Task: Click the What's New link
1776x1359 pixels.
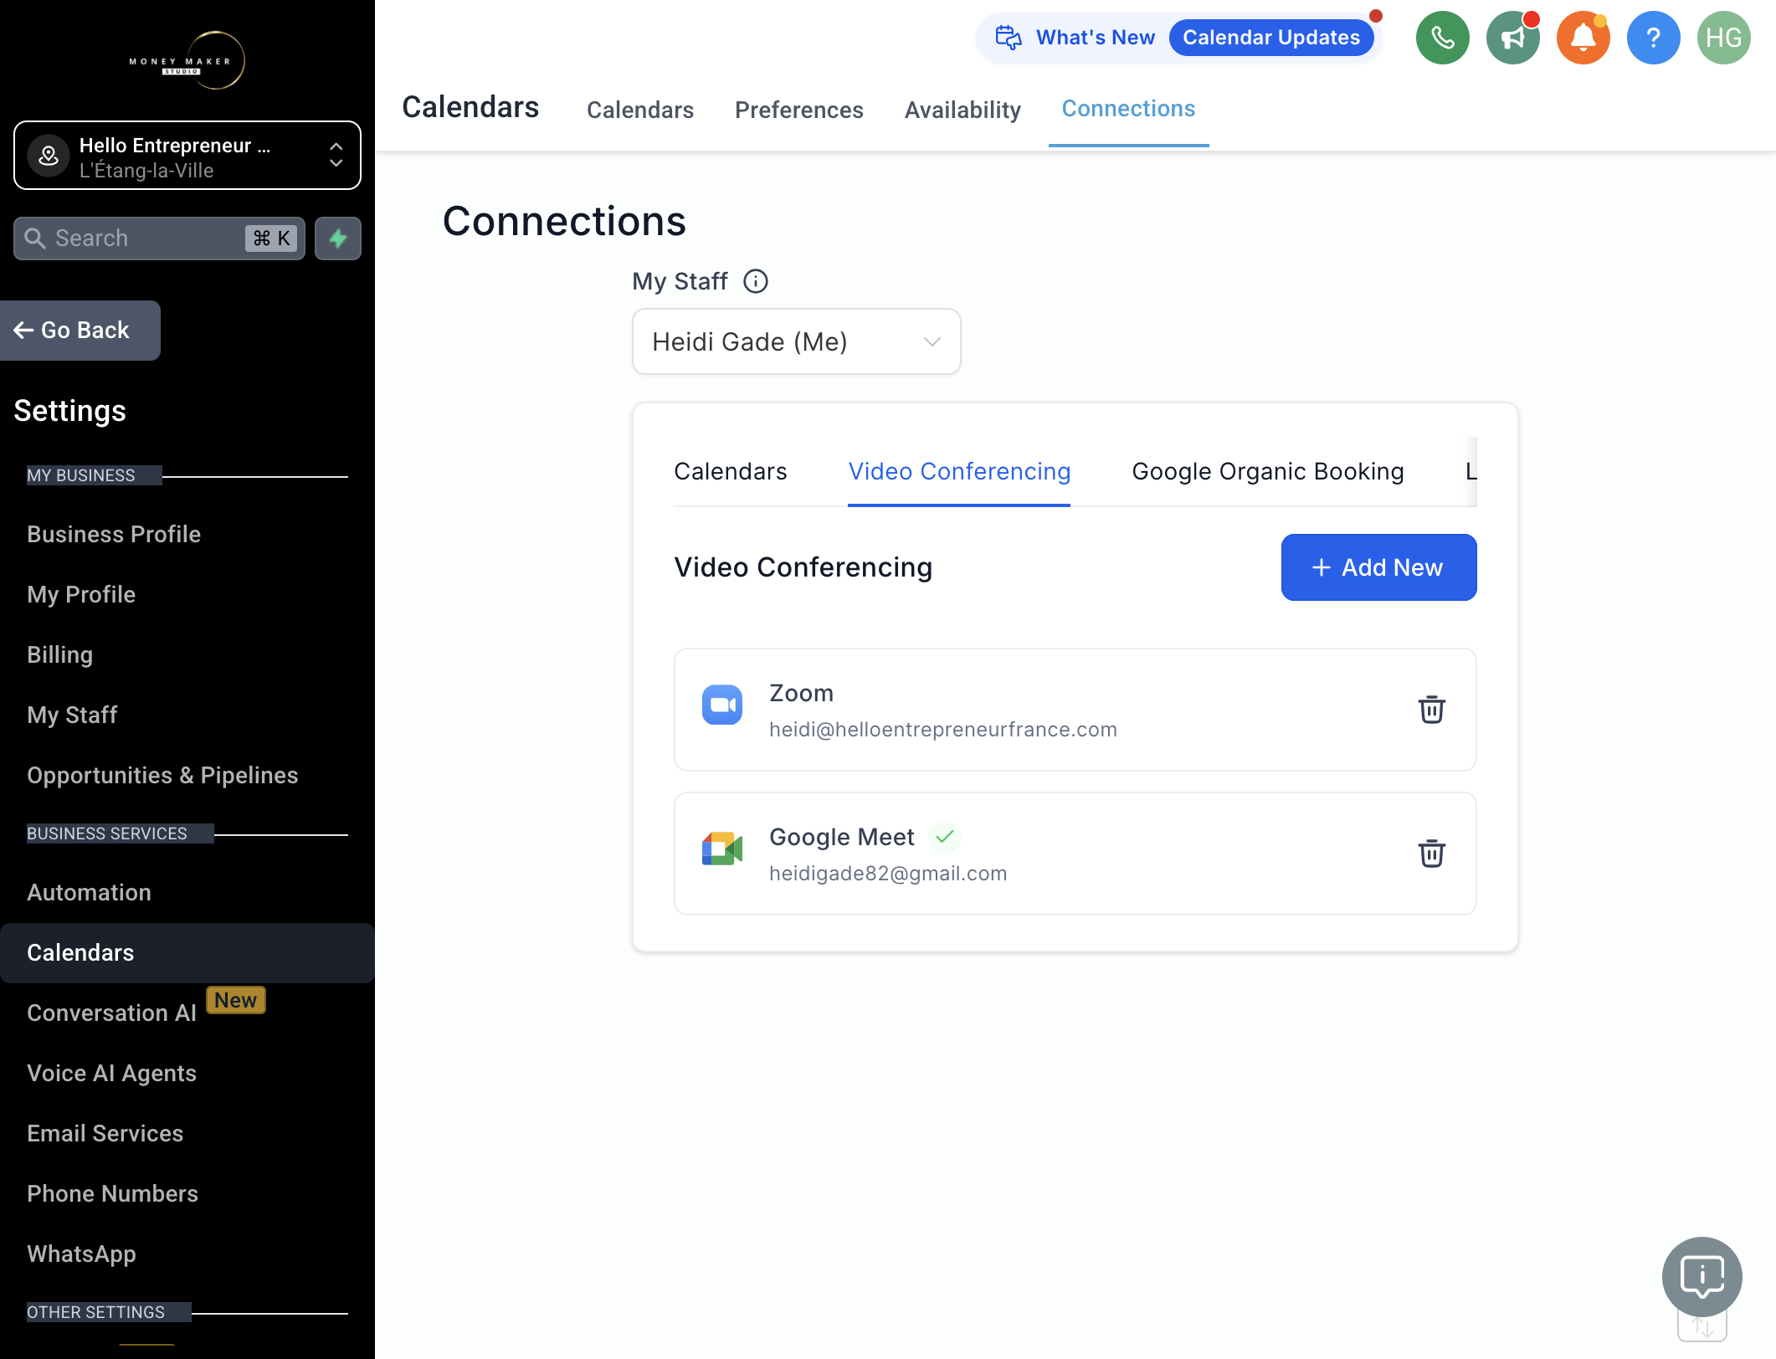Action: pyautogui.click(x=1096, y=38)
